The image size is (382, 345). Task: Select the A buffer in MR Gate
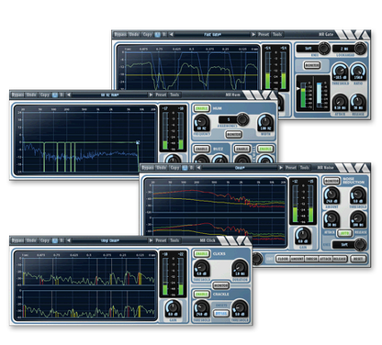pyautogui.click(x=158, y=34)
